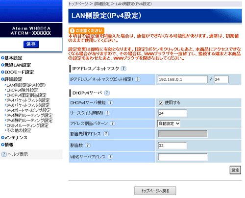Open help for IPアドレス/ネットマスク section heading
Image resolution: width=245 pixels, height=198 pixels.
[x=123, y=69]
